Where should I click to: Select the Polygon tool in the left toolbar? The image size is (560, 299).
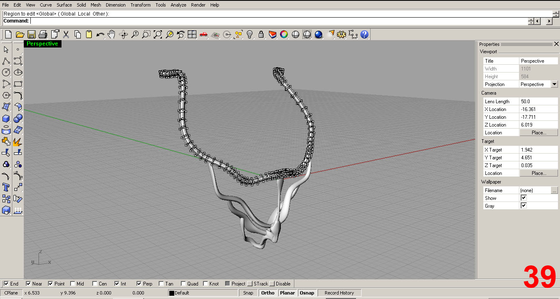6,95
